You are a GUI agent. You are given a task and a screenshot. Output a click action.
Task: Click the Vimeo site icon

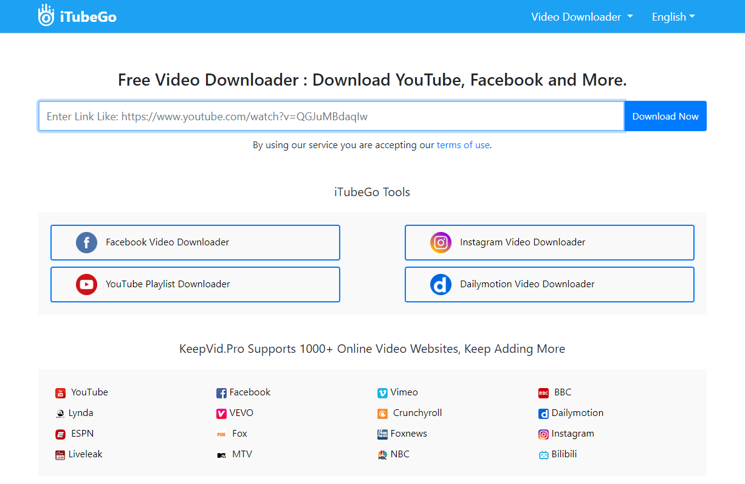(x=382, y=393)
